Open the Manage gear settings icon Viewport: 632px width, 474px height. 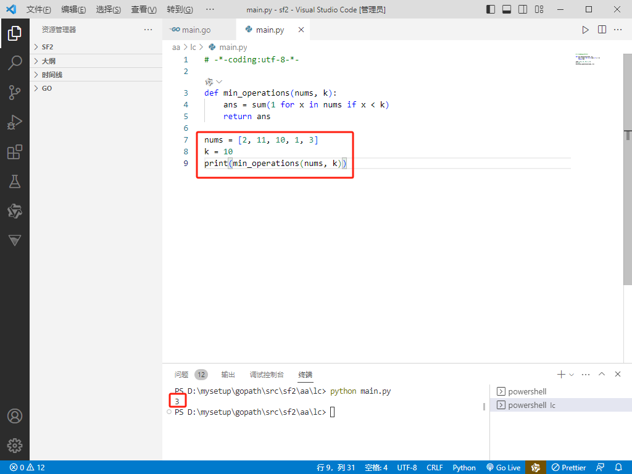15,446
